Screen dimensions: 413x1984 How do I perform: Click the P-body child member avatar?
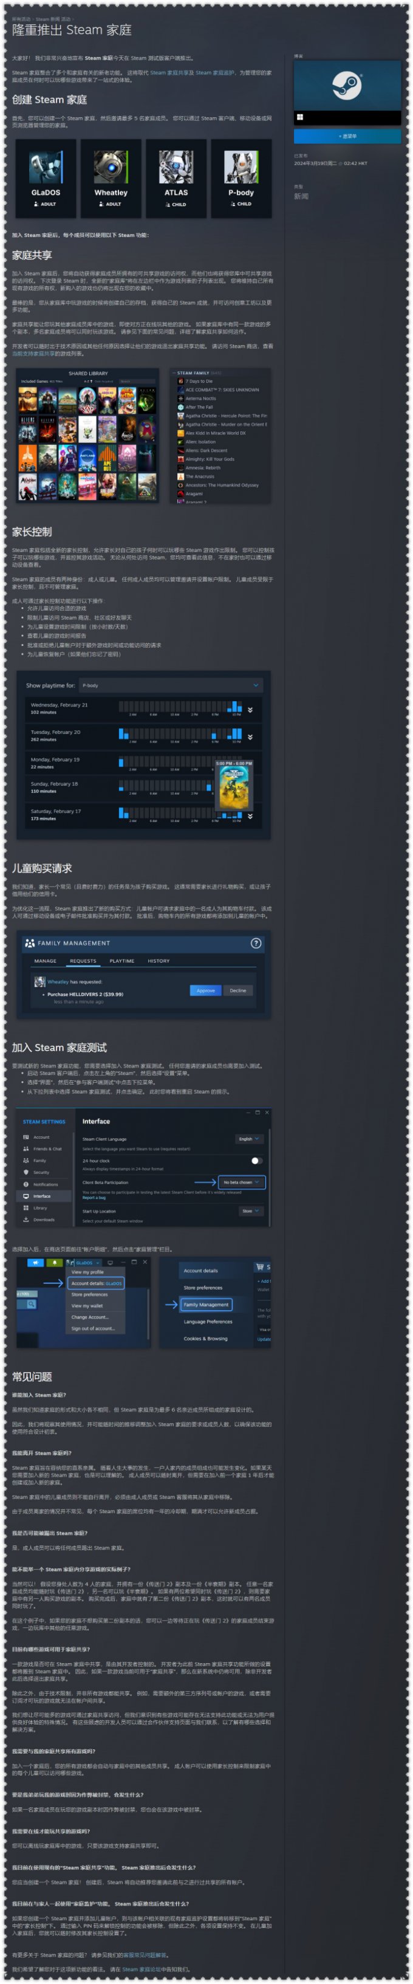click(241, 167)
